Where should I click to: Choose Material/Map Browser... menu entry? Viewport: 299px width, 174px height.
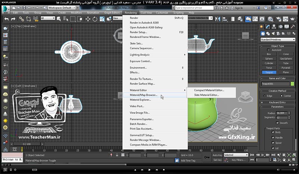pos(155,95)
